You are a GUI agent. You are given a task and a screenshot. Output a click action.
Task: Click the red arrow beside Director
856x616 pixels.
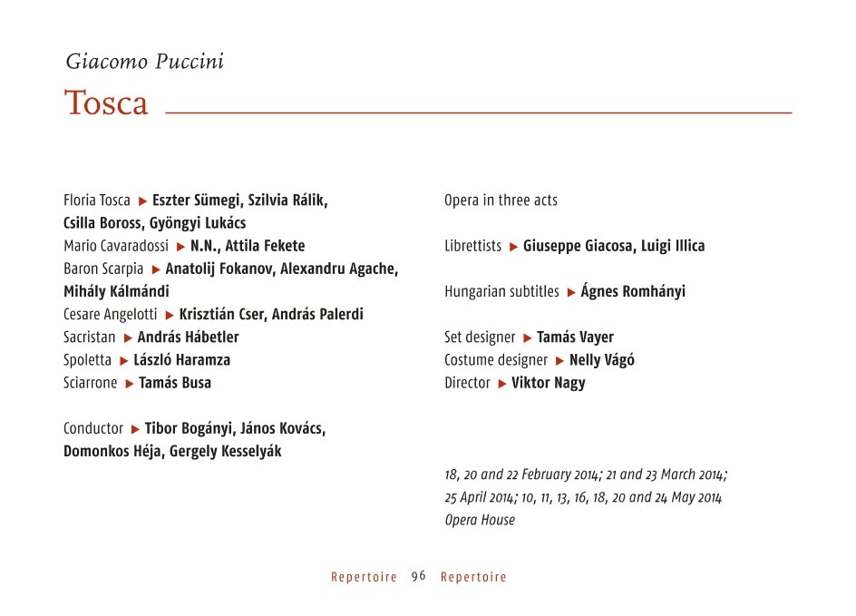pos(502,384)
